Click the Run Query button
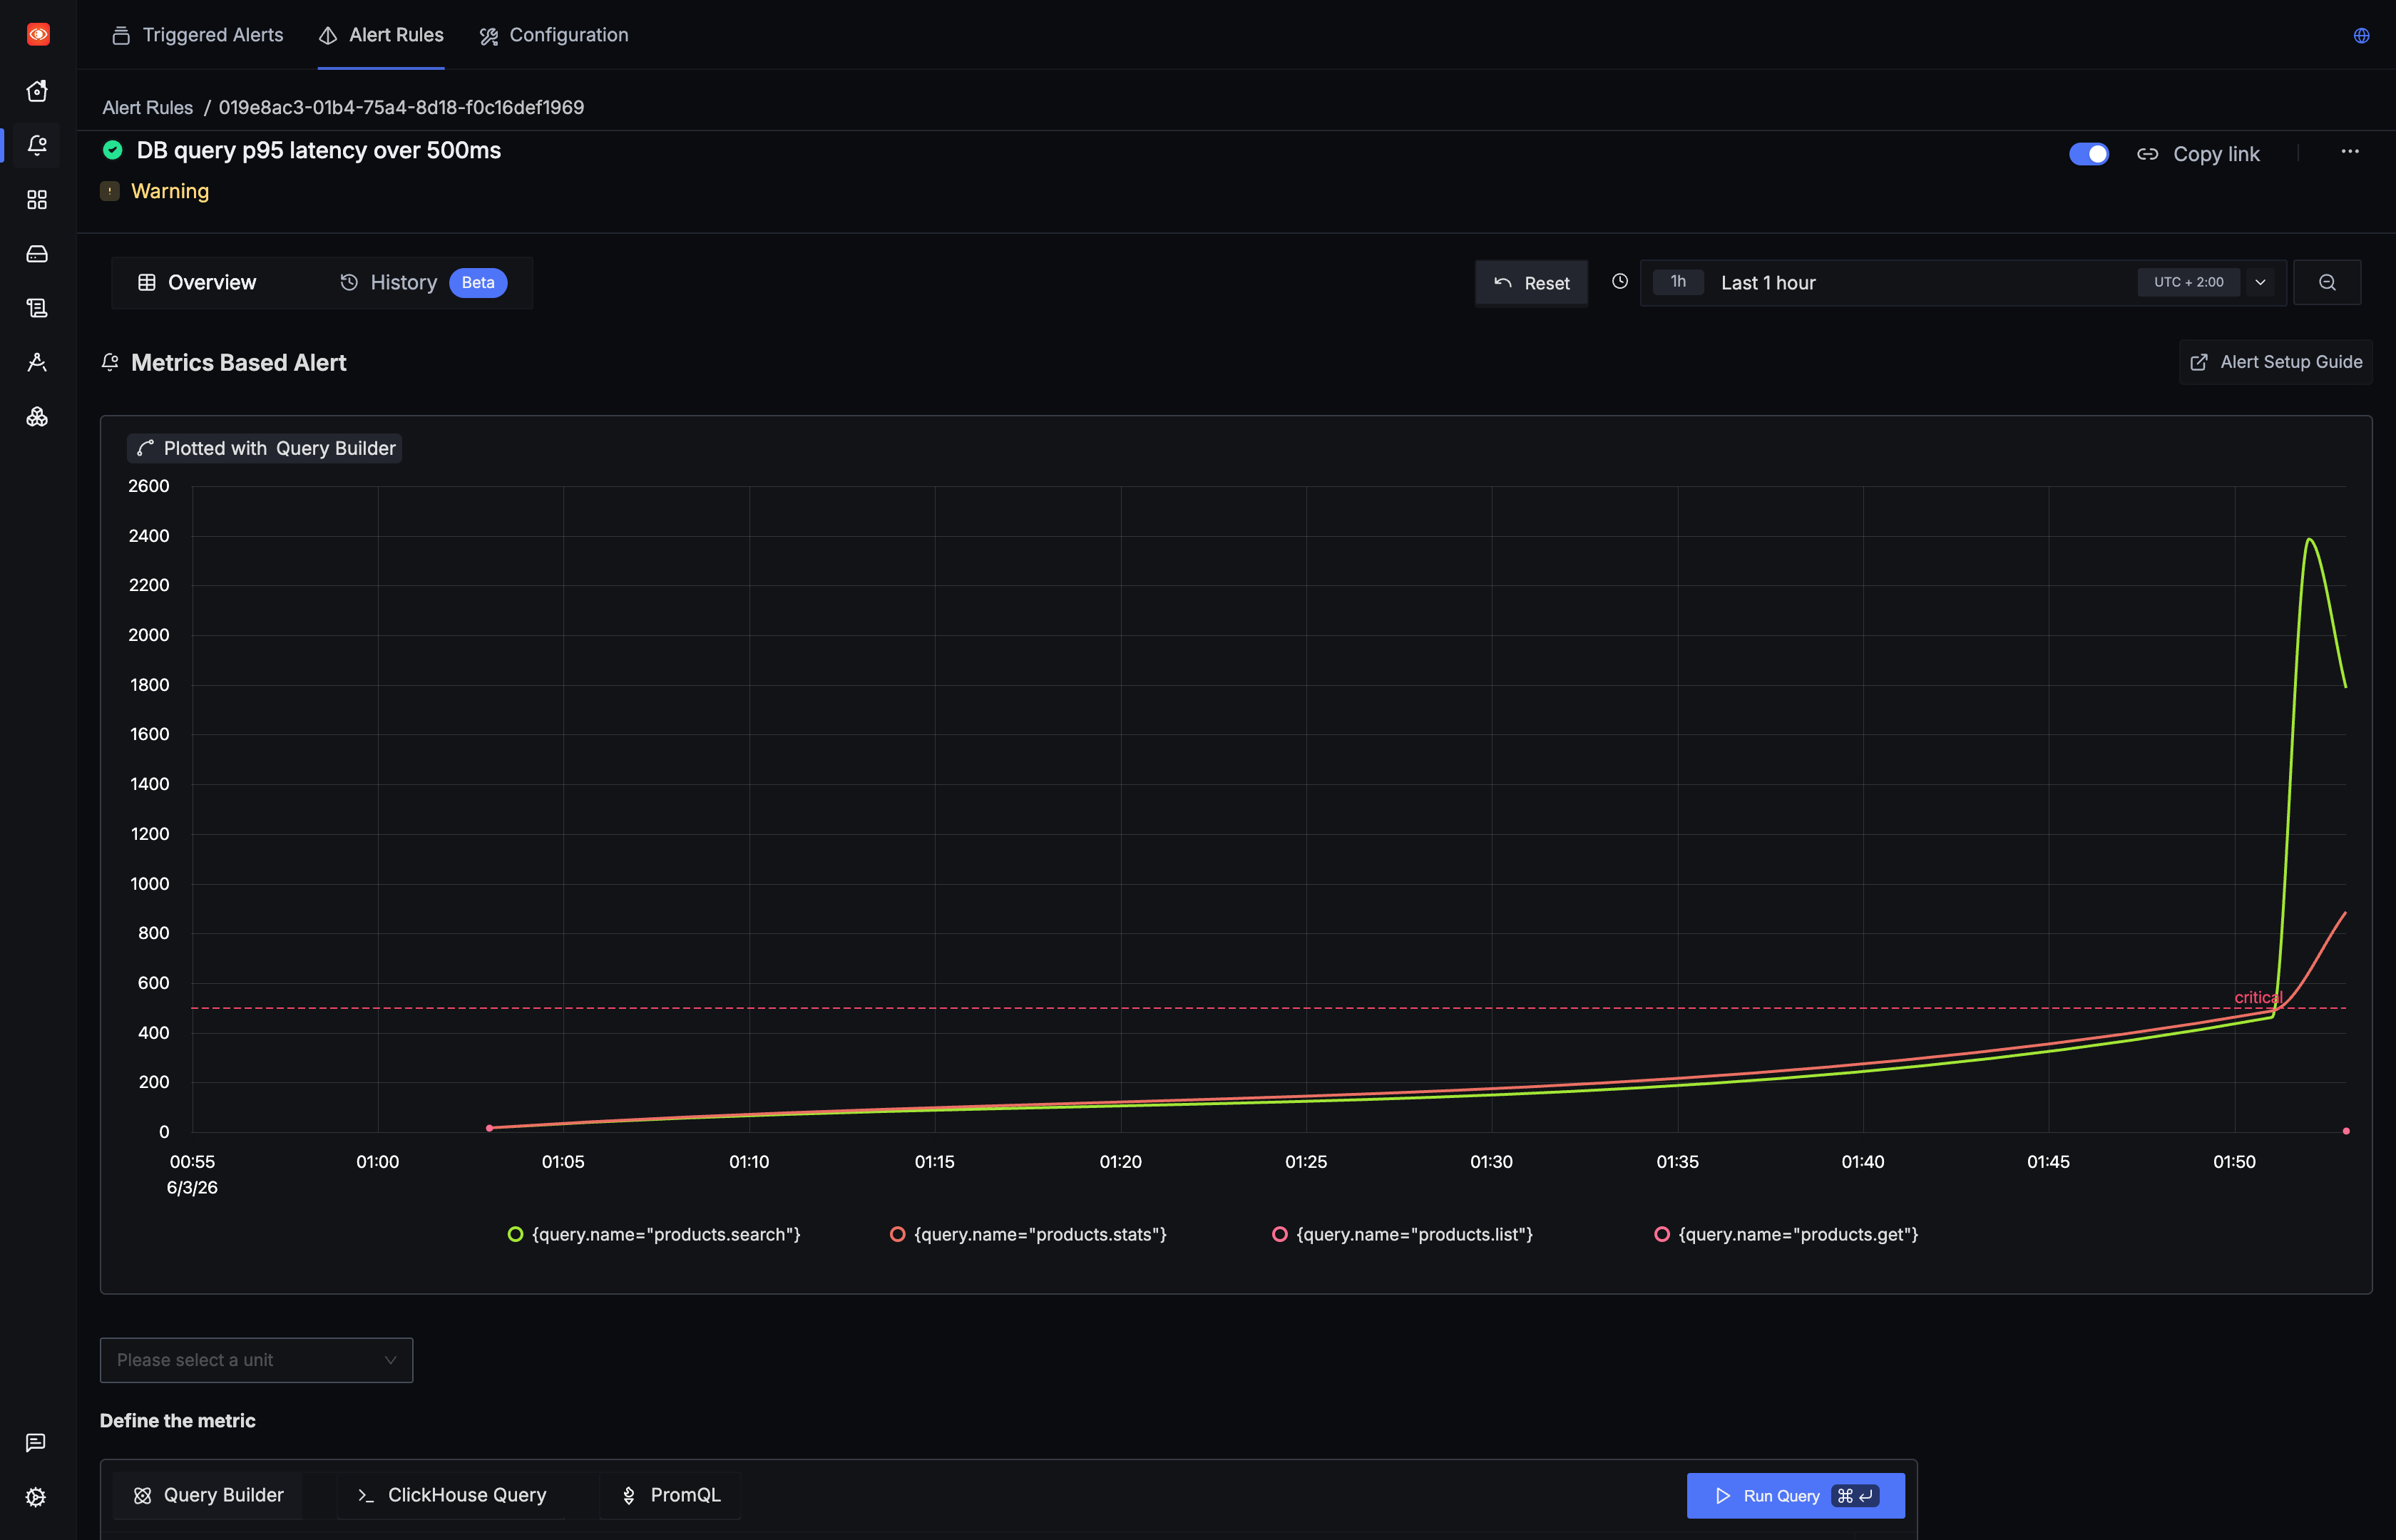The image size is (2396, 1540). [1795, 1496]
